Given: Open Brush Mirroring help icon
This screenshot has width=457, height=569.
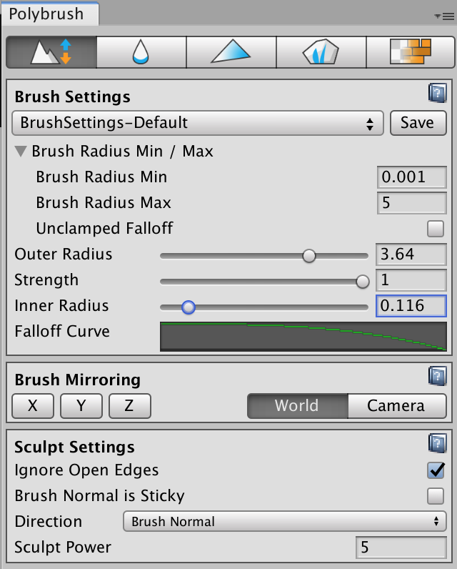Looking at the screenshot, I should pyautogui.click(x=437, y=377).
